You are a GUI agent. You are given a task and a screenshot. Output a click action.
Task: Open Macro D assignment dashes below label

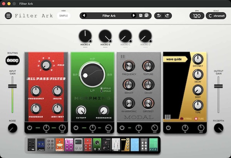145,47
